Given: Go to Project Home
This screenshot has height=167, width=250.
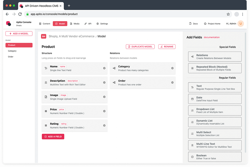Looking at the screenshot, I should 212,24.
